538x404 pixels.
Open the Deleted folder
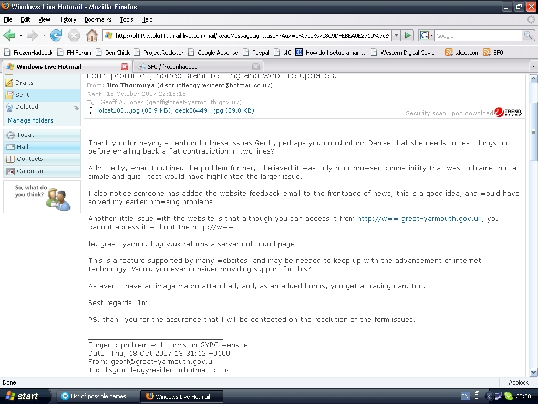[x=26, y=107]
